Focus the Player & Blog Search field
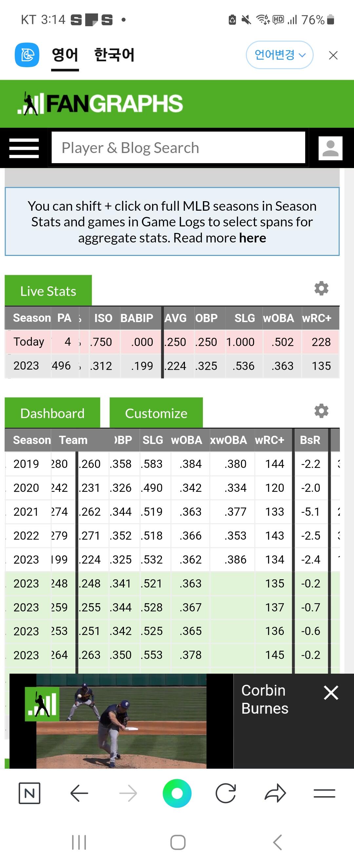Screen dimensions: 354x865 pos(178,148)
